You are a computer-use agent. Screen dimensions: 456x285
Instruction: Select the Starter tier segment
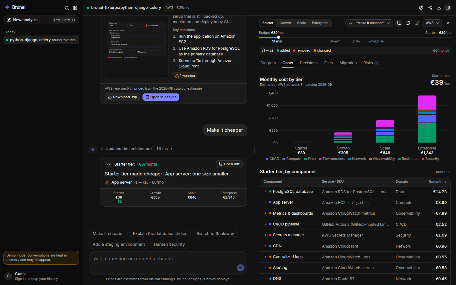268,23
